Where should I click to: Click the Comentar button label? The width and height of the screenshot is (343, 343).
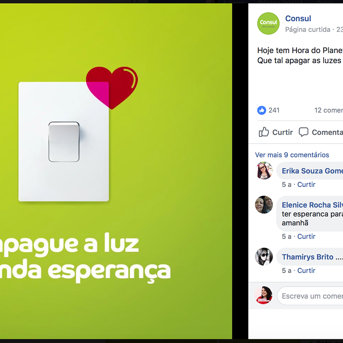(x=327, y=132)
